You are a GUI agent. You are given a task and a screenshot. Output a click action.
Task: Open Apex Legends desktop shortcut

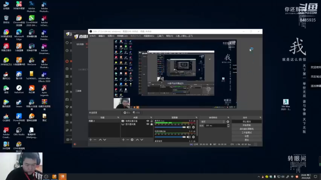[x=44, y=91]
